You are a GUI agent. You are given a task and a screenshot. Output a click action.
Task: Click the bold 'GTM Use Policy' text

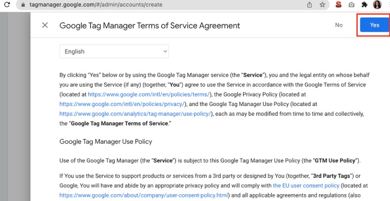pos(335,161)
